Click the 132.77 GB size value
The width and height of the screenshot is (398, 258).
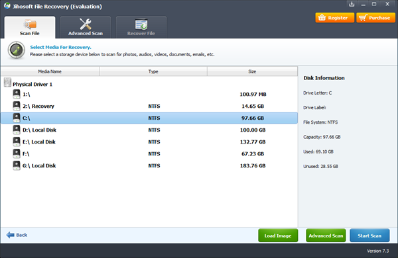[x=253, y=142]
